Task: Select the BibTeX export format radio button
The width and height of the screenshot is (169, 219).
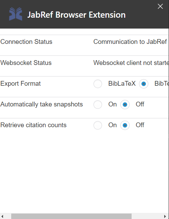Action: tap(143, 84)
